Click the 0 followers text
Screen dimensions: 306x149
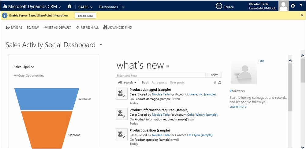coord(237,91)
